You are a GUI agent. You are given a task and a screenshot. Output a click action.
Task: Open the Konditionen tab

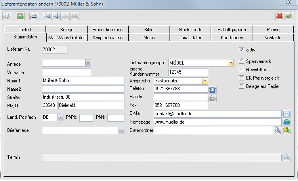(232, 38)
